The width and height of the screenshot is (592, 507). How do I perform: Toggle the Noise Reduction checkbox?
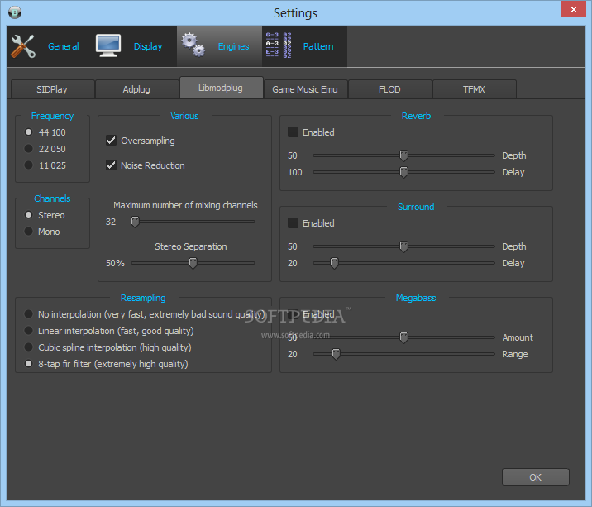coord(111,165)
